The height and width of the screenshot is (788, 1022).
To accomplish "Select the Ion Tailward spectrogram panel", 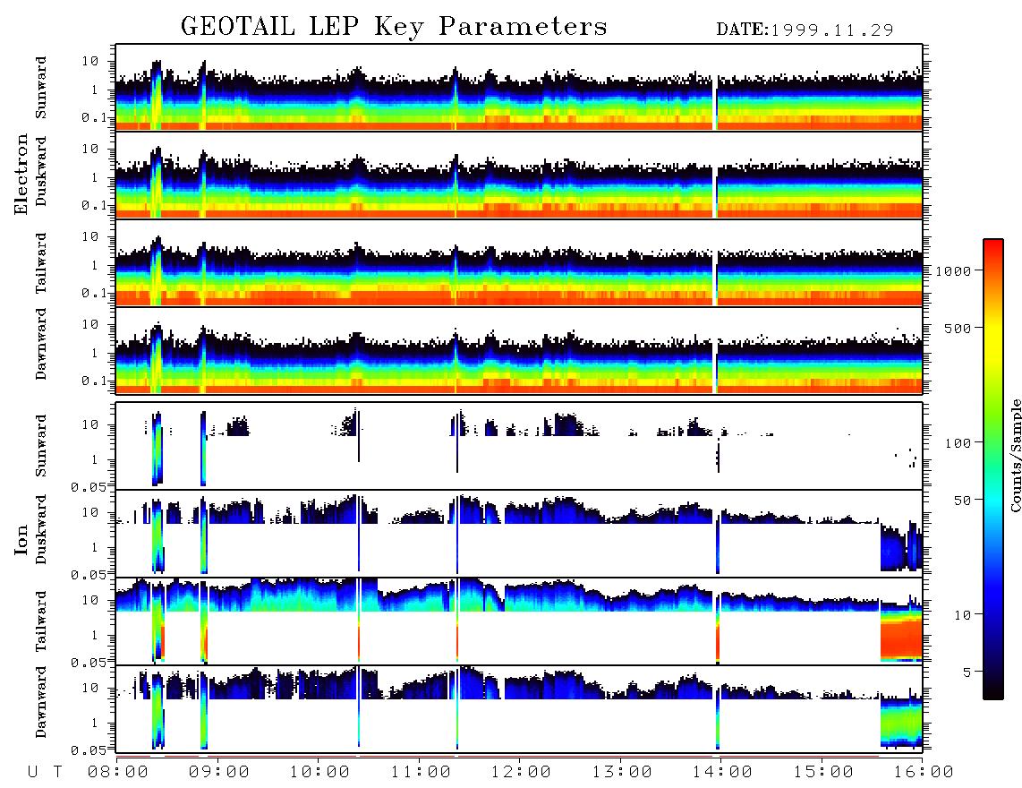I will [x=519, y=621].
